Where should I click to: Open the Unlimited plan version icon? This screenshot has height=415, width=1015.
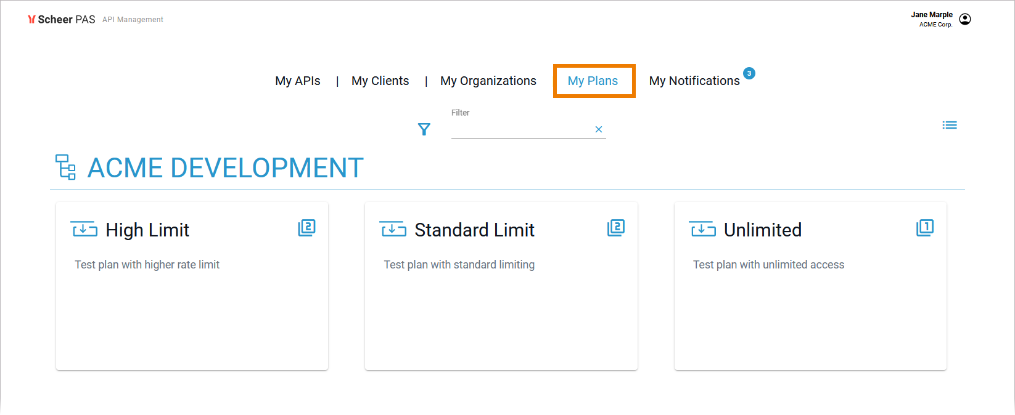pyautogui.click(x=925, y=228)
